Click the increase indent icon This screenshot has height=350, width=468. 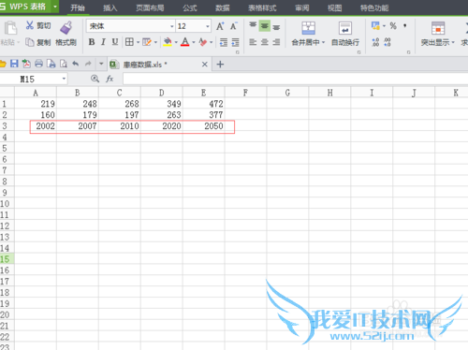pos(236,42)
